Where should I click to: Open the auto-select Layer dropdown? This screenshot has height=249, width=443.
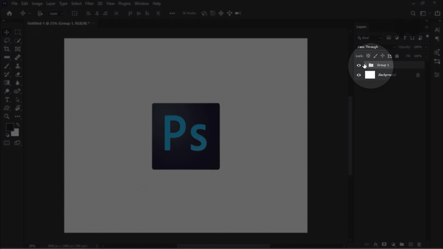pyautogui.click(x=56, y=14)
